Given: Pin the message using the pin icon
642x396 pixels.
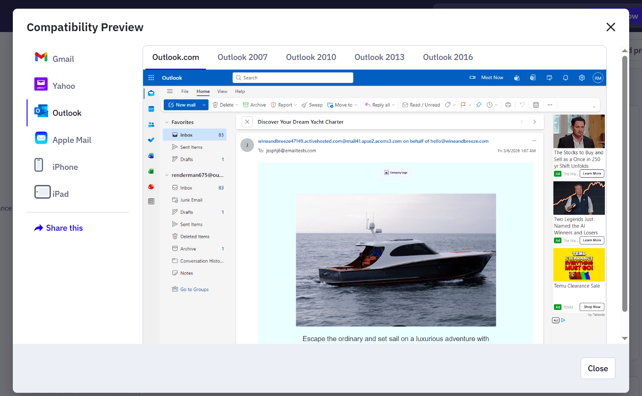Looking at the screenshot, I should (x=478, y=105).
